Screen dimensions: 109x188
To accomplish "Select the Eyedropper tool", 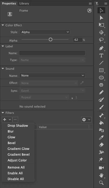I will (101, 138).
